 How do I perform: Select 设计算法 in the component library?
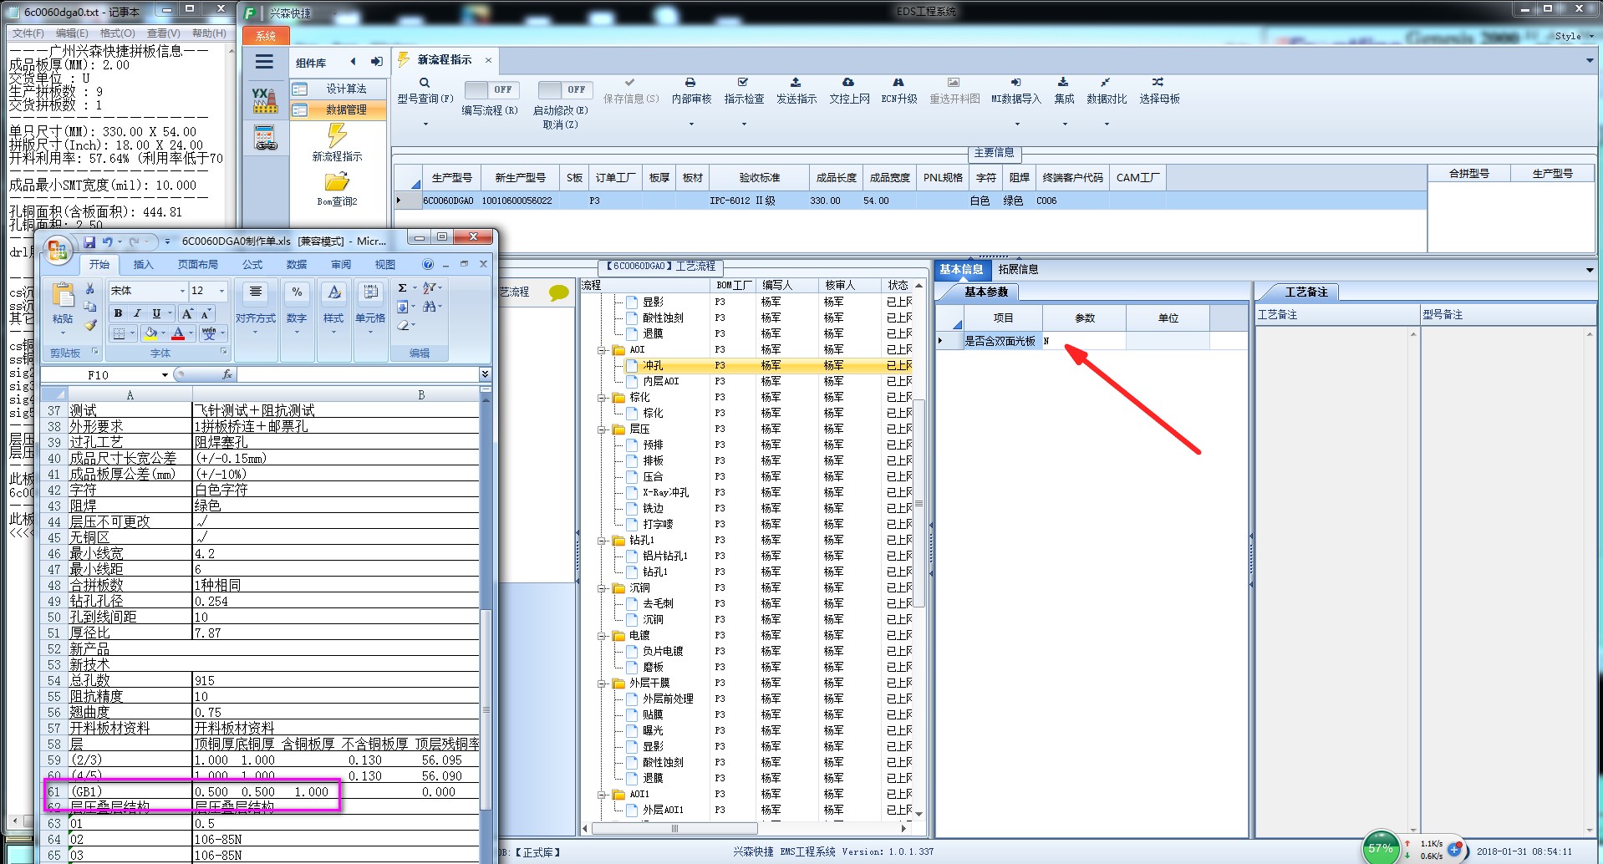pos(338,89)
